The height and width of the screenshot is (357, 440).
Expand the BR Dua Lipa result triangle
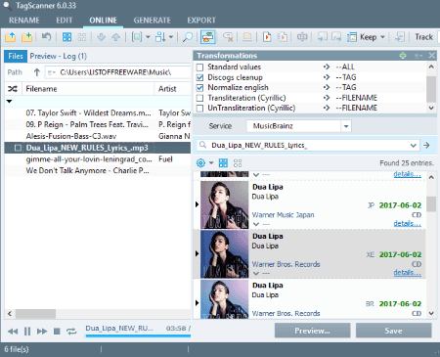(x=197, y=303)
